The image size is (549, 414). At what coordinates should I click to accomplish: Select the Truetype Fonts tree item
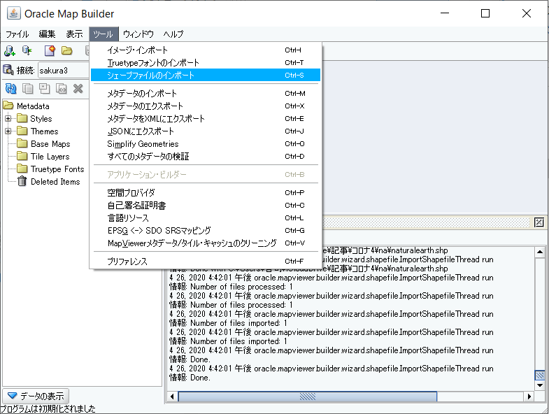[x=57, y=169]
